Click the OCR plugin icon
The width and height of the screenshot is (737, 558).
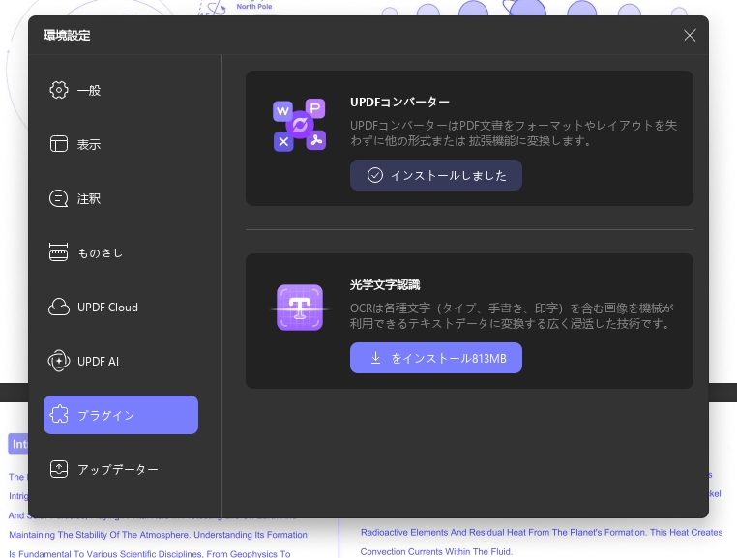click(300, 308)
